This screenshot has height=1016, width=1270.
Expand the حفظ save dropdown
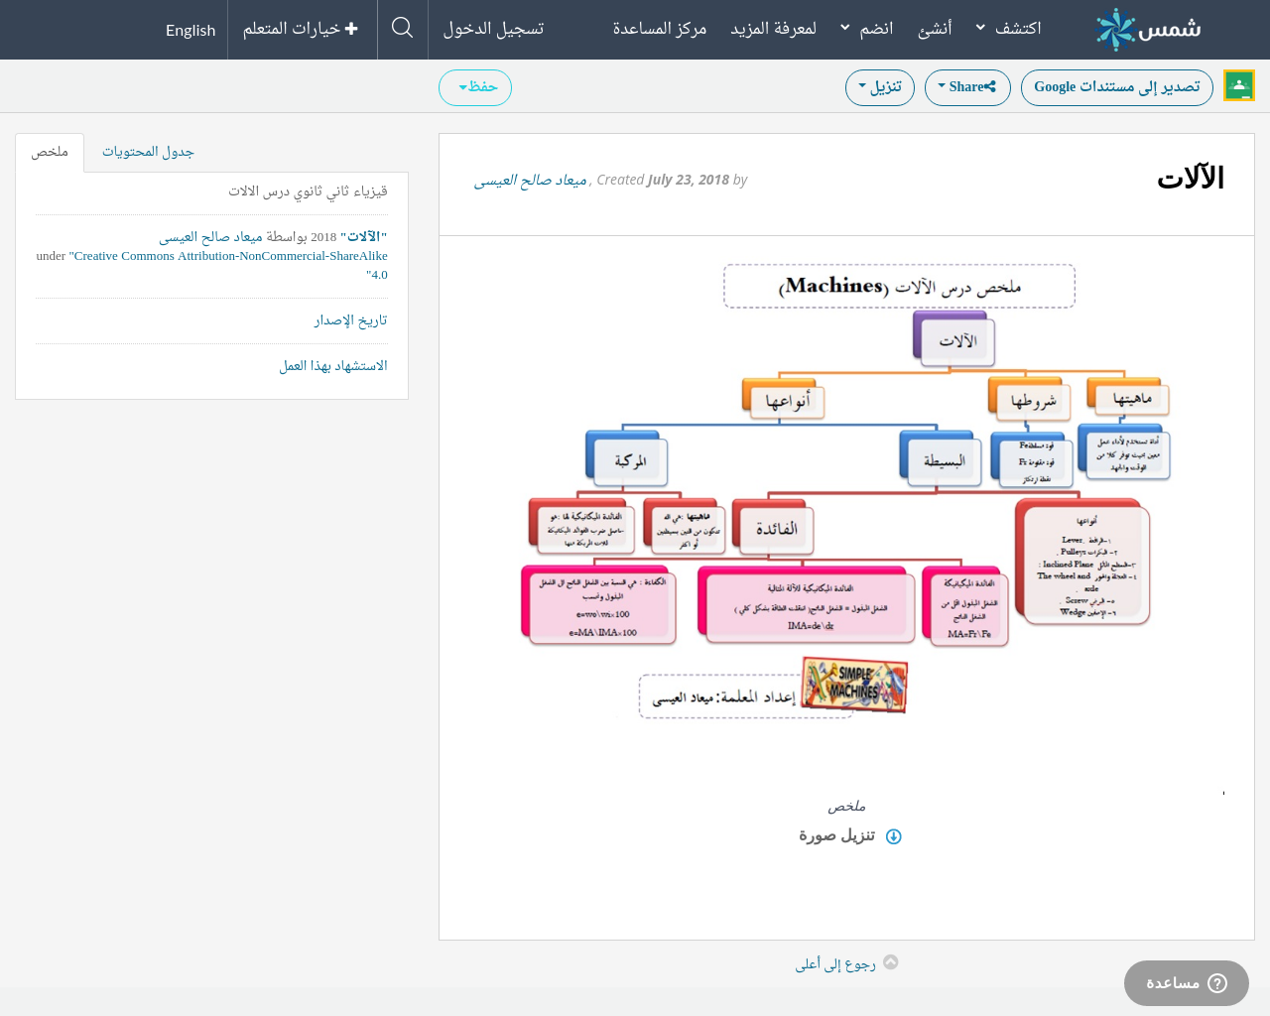[x=475, y=87]
